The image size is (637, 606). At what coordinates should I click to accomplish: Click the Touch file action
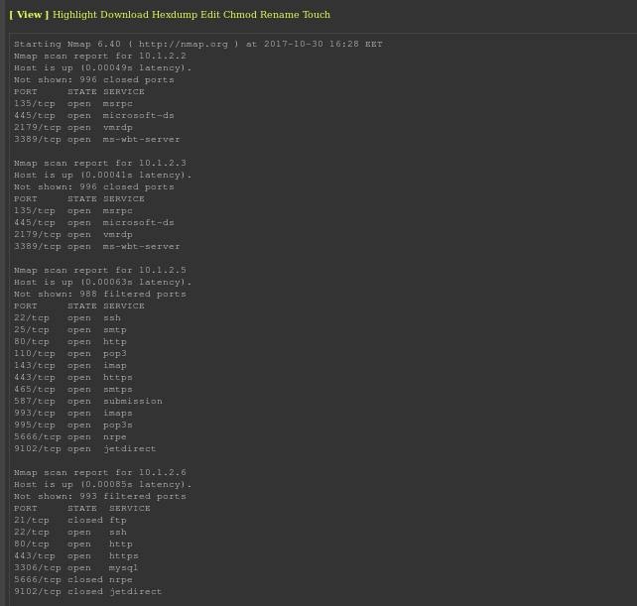(318, 15)
